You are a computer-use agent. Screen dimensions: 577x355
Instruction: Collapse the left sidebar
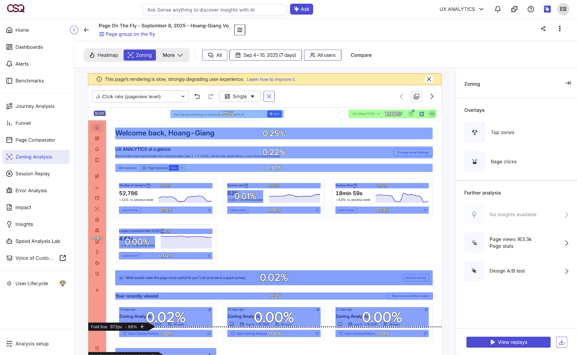click(74, 30)
